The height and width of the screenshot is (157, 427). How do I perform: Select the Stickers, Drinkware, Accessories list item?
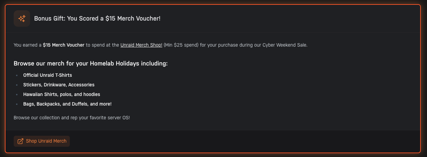pyautogui.click(x=59, y=85)
